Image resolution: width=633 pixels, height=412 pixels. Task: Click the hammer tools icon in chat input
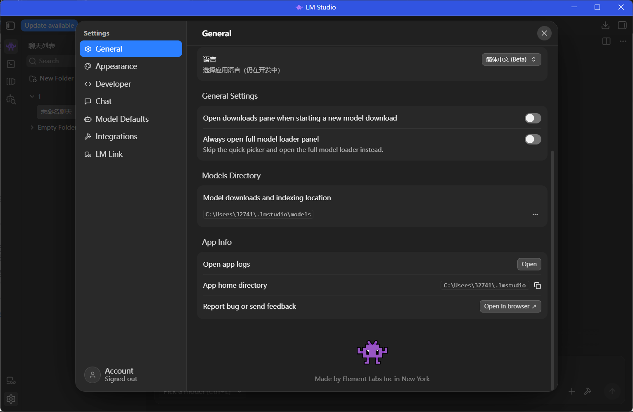pyautogui.click(x=588, y=391)
